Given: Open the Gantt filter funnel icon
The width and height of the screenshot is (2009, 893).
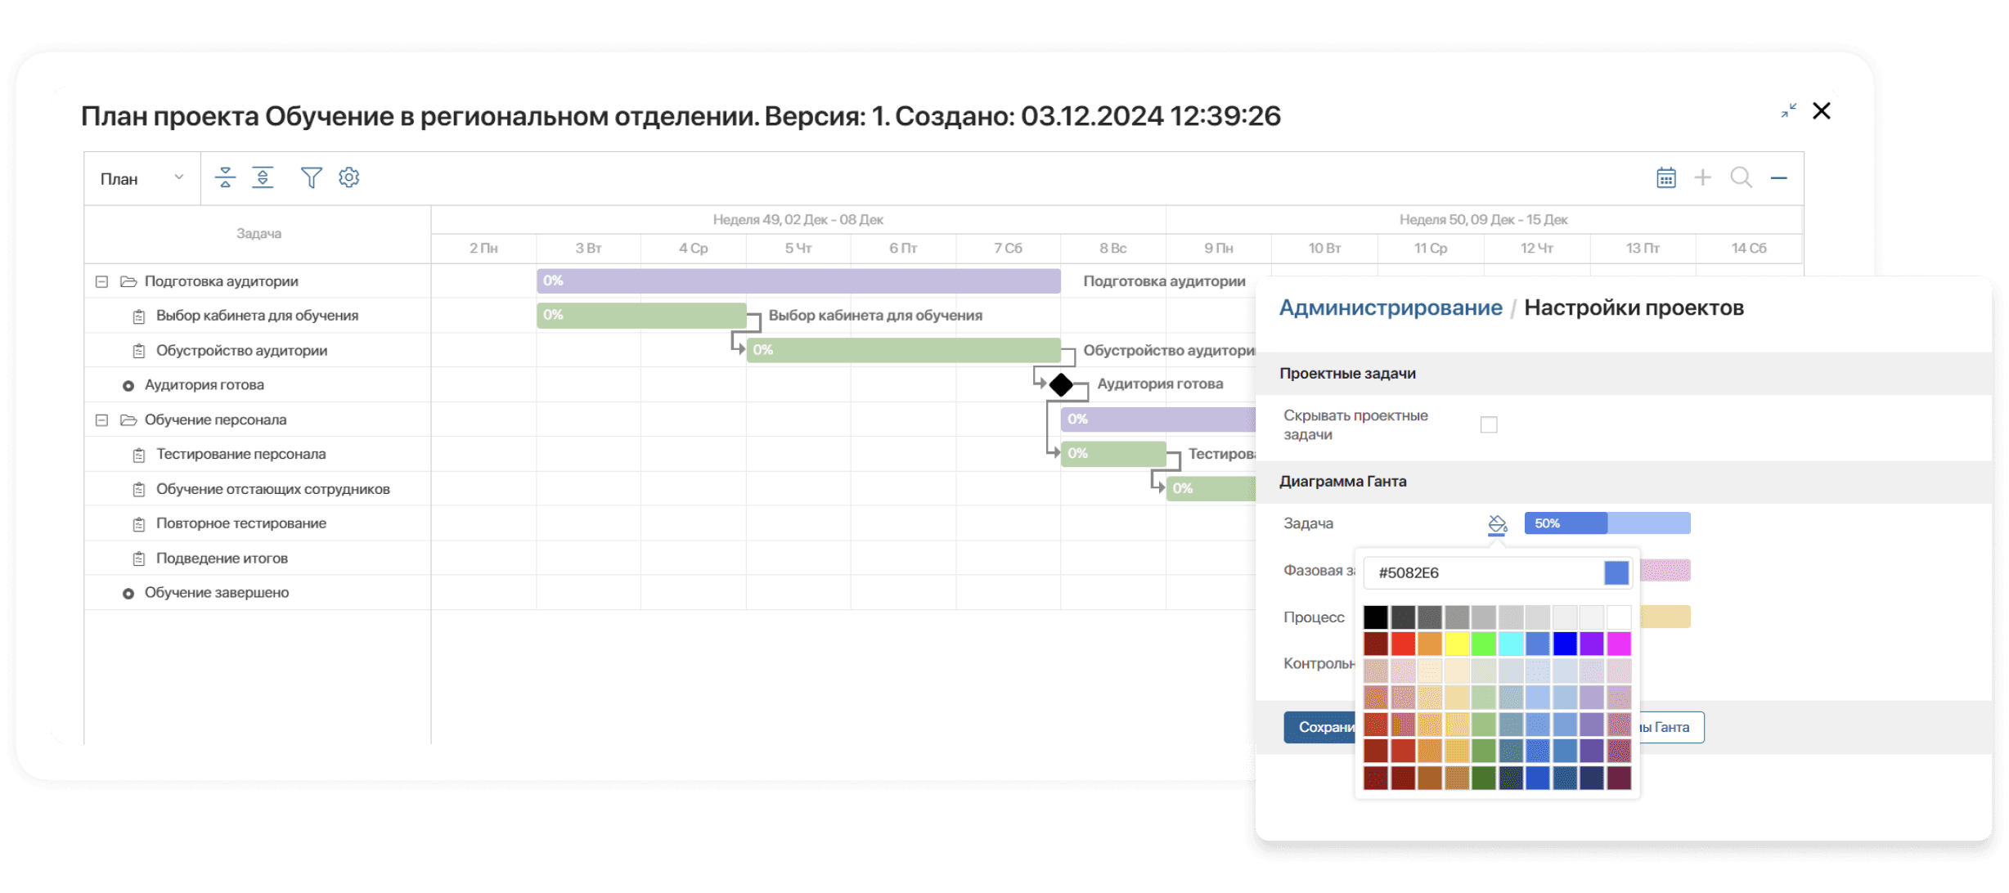Looking at the screenshot, I should pyautogui.click(x=311, y=177).
